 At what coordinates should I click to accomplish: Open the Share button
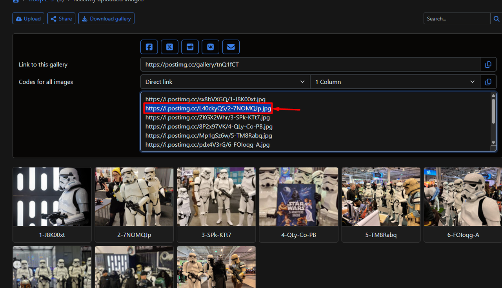[61, 18]
